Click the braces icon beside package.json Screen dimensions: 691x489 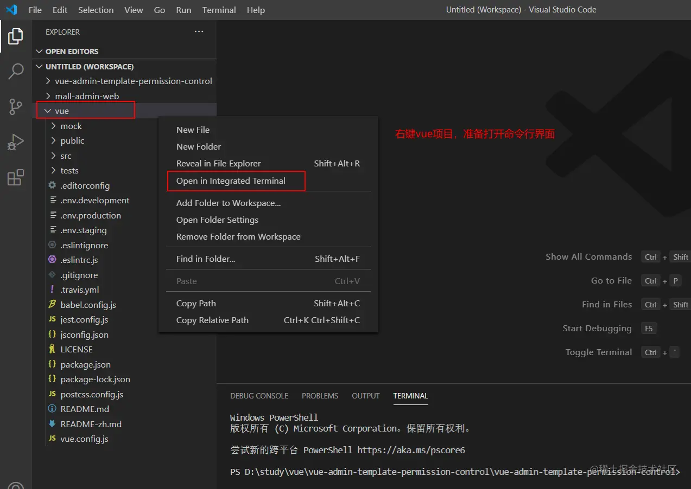click(52, 364)
